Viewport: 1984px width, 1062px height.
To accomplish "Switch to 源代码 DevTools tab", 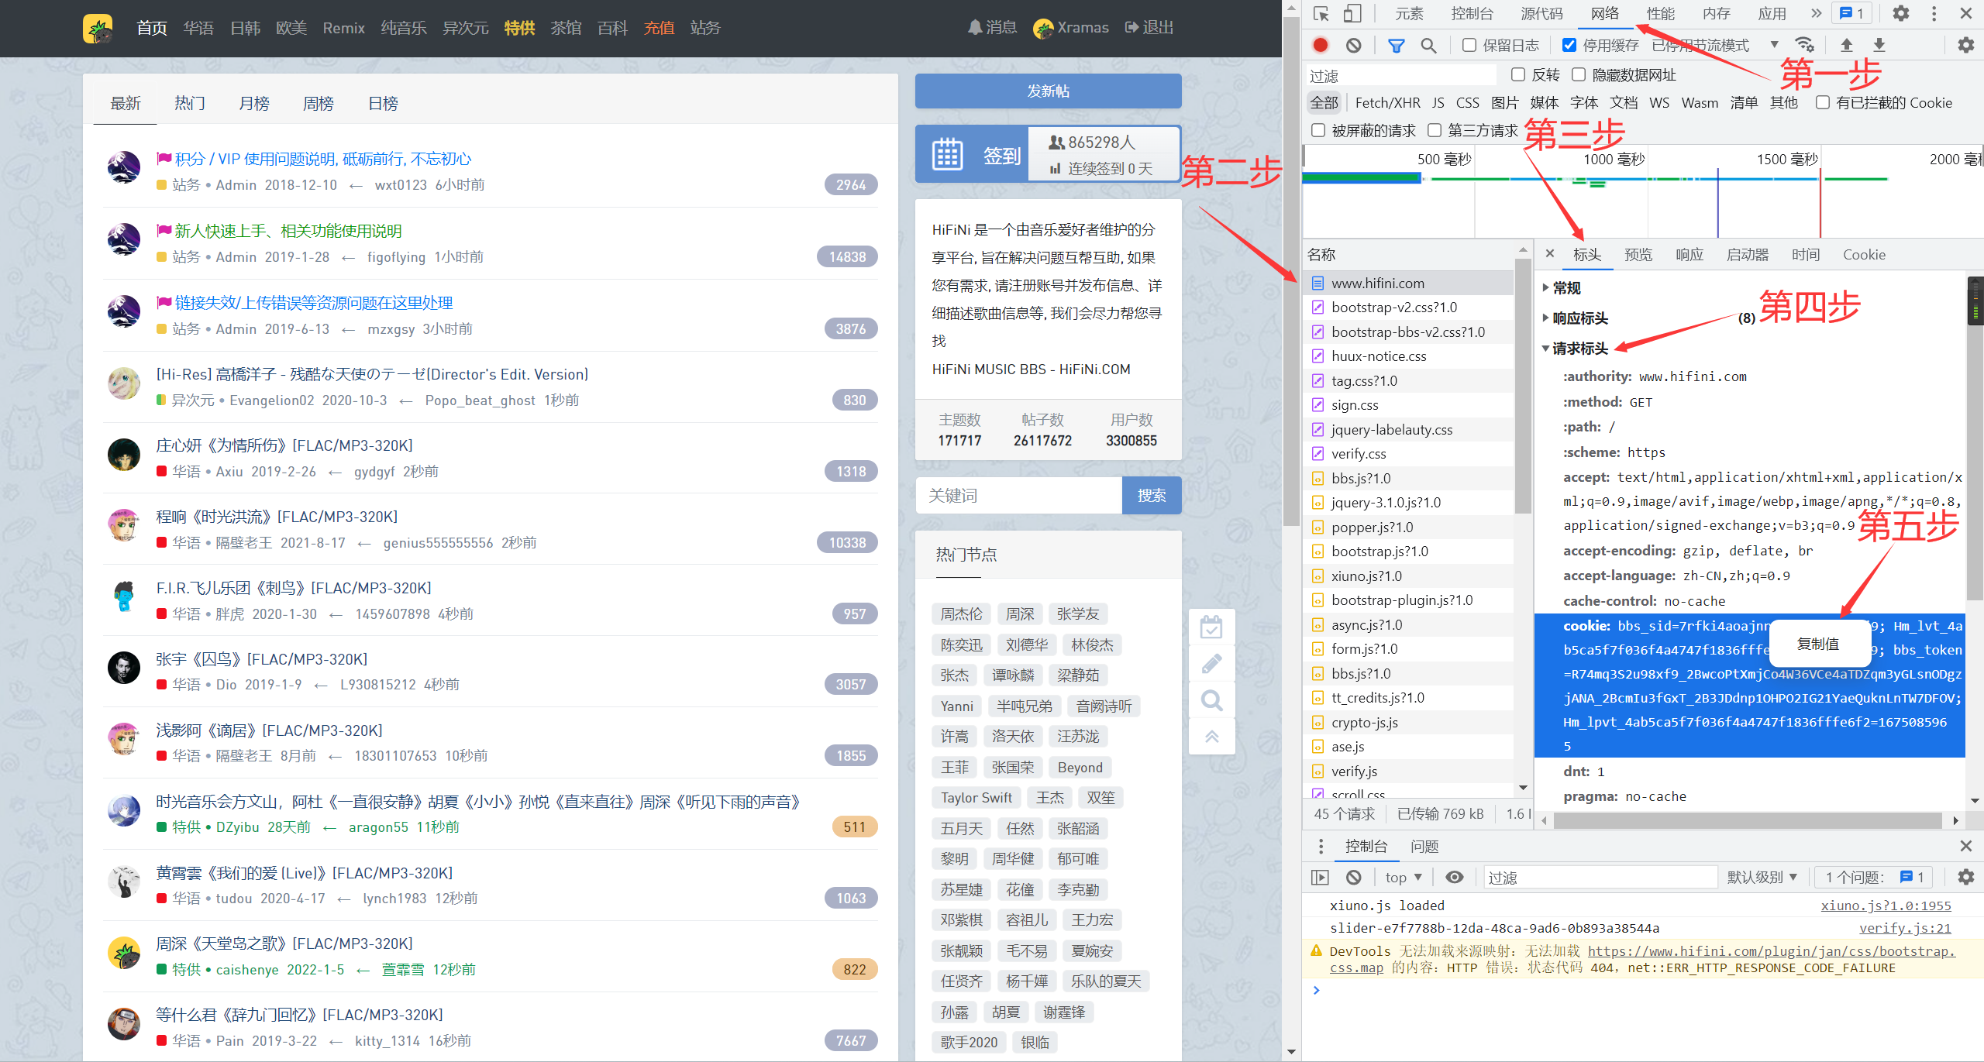I will [x=1541, y=14].
